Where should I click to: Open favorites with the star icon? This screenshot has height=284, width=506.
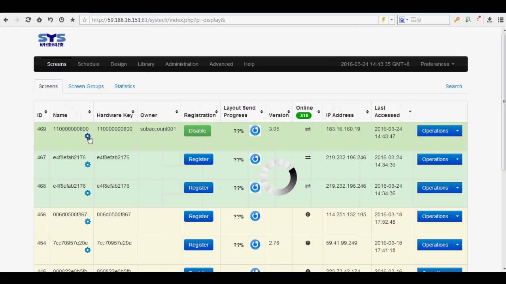72,20
